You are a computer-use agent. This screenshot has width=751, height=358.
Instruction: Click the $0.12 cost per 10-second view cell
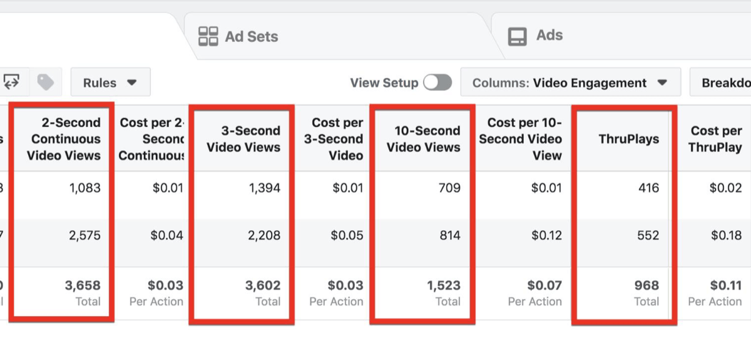(546, 236)
